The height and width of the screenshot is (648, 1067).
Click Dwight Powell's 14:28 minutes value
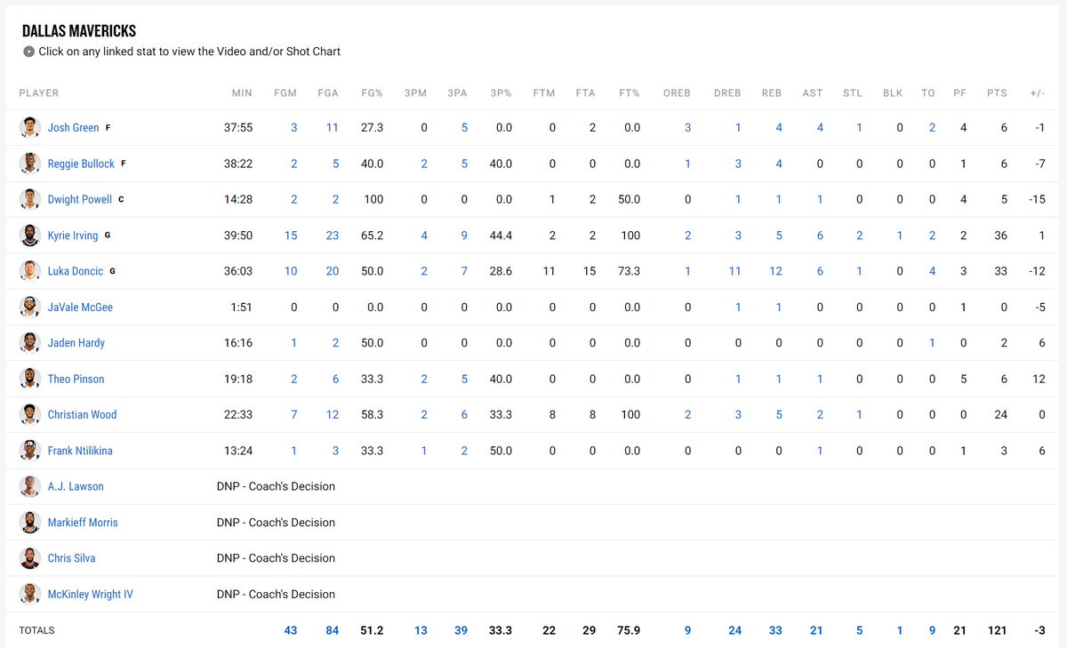click(x=238, y=199)
